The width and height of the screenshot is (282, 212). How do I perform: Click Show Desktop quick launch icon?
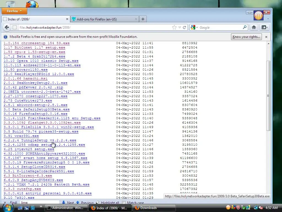(x=20, y=208)
